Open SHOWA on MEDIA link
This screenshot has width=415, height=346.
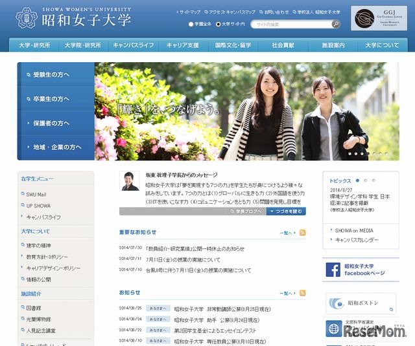coord(354,231)
